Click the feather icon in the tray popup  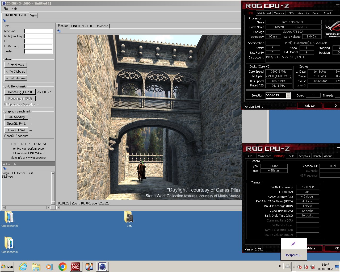pyautogui.click(x=293, y=244)
